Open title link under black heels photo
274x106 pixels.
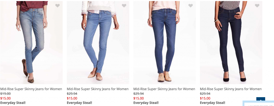pyautogui.click(x=231, y=89)
